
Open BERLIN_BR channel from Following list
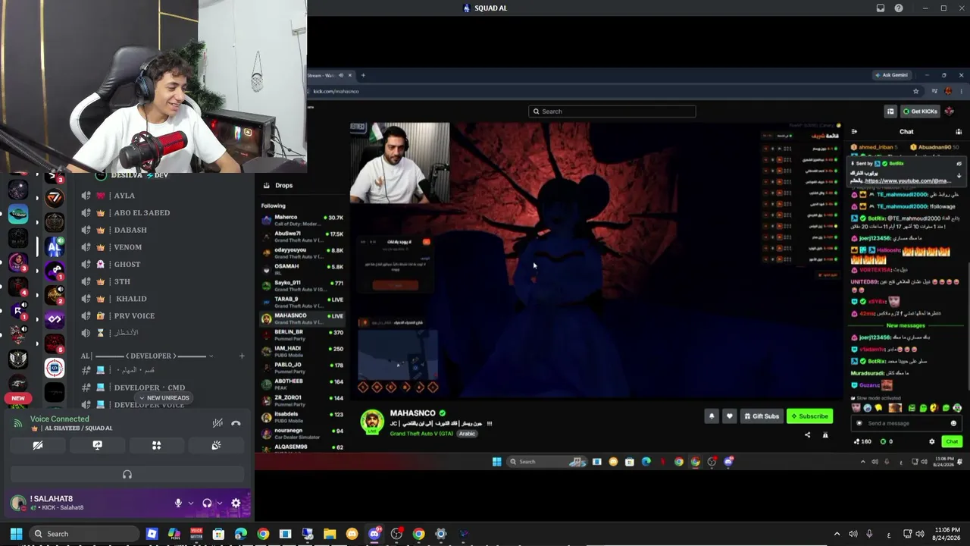[302, 335]
